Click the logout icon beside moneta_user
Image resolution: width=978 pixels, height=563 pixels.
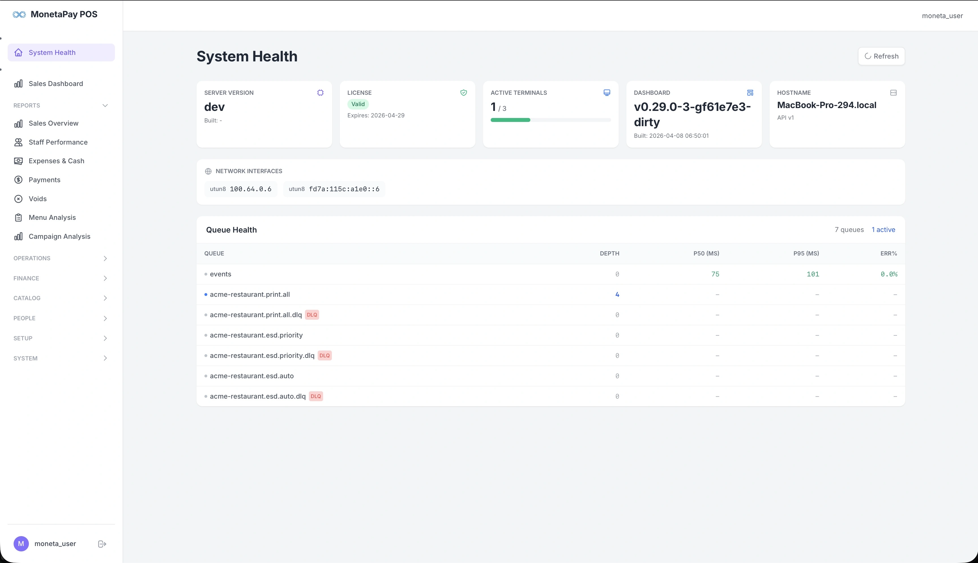[102, 544]
